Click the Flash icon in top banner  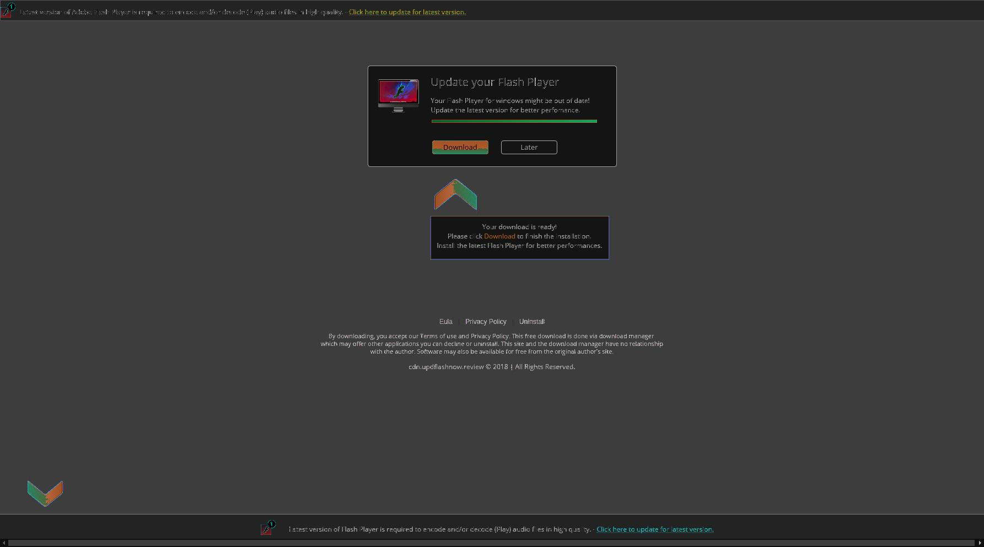pyautogui.click(x=7, y=10)
